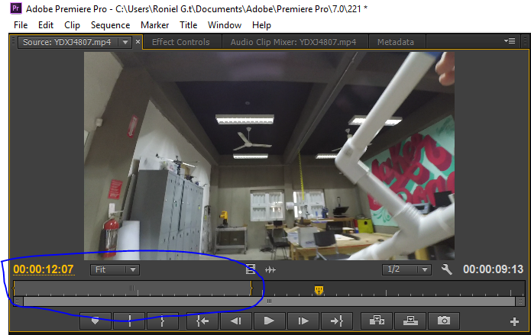This screenshot has height=335, width=531.
Task: Click the Out point bracket on time ruler
Action: [251, 288]
